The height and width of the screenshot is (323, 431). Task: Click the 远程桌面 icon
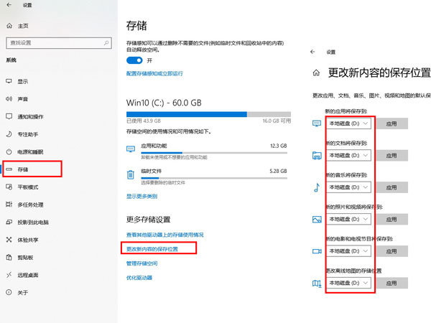(9, 275)
